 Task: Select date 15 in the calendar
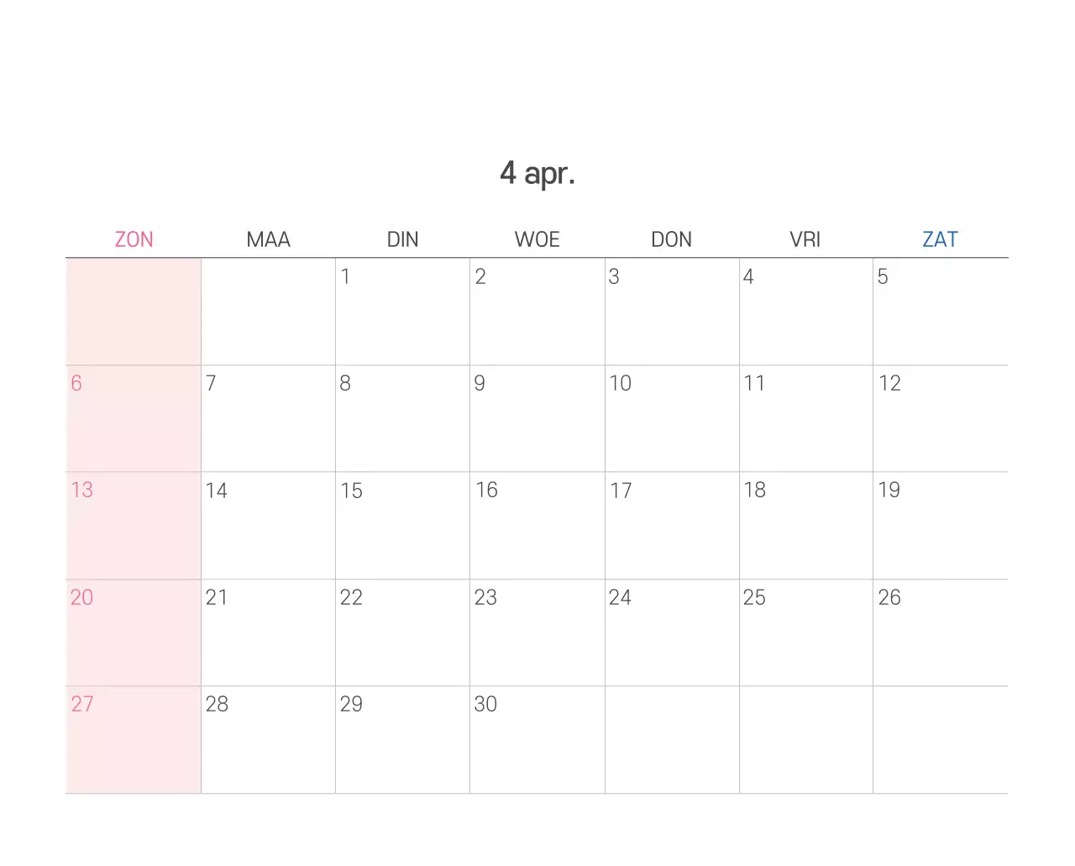[x=402, y=525]
